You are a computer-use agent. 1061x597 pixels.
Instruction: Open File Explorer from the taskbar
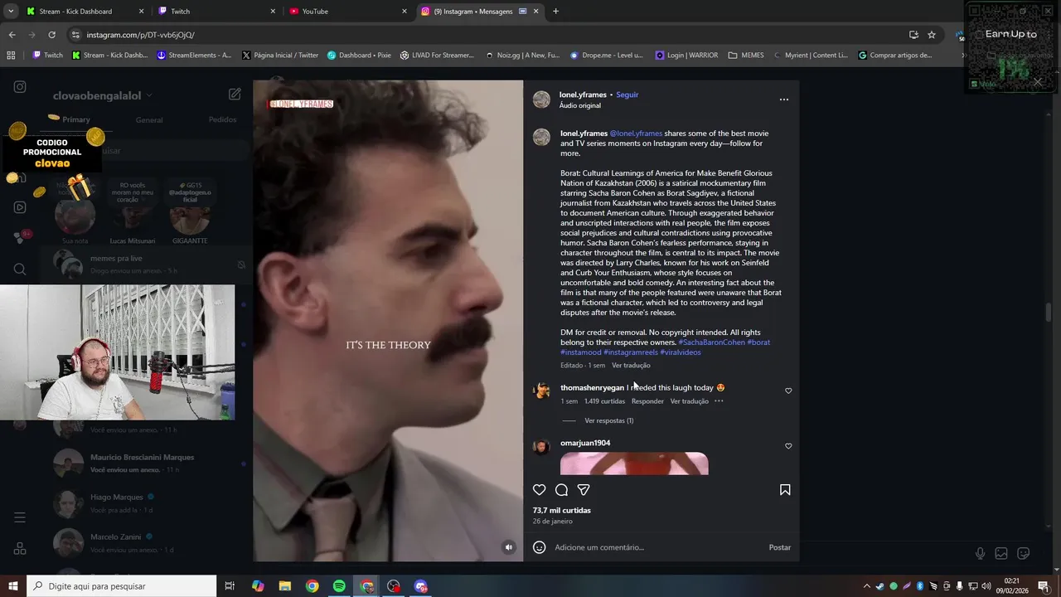(284, 586)
